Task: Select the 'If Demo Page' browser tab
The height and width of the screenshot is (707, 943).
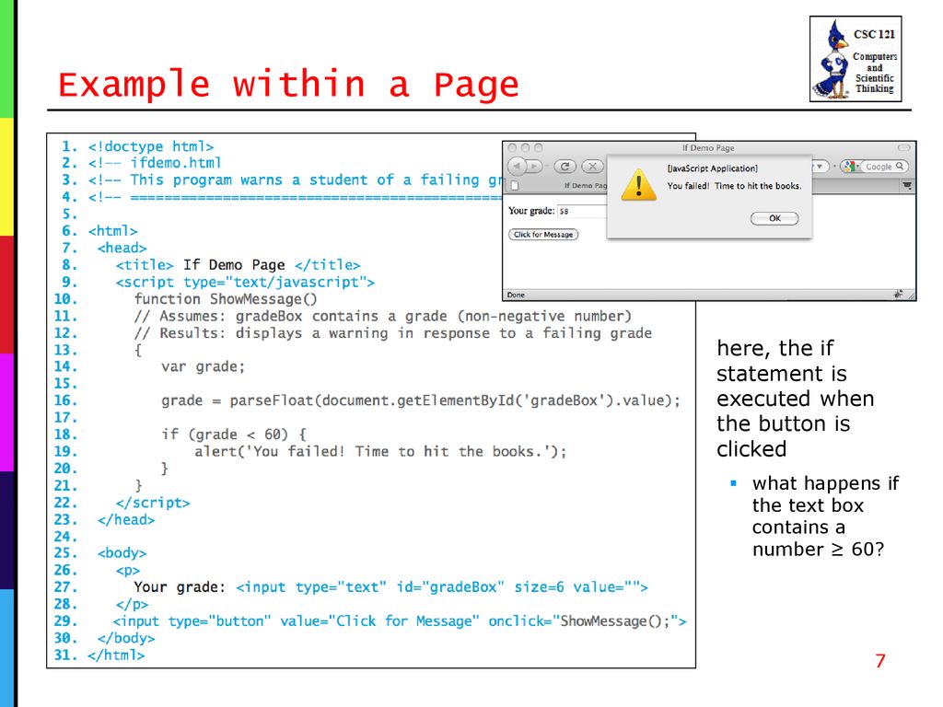Action: pos(585,185)
